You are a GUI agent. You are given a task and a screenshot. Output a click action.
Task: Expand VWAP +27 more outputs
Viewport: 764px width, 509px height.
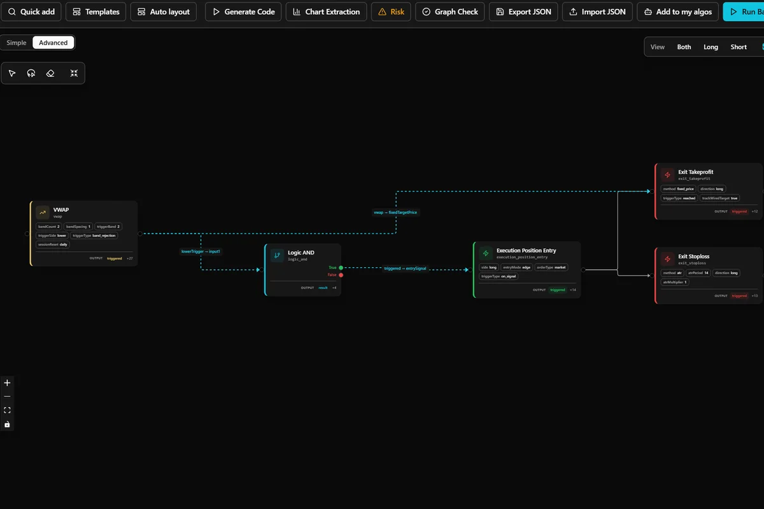pos(129,258)
